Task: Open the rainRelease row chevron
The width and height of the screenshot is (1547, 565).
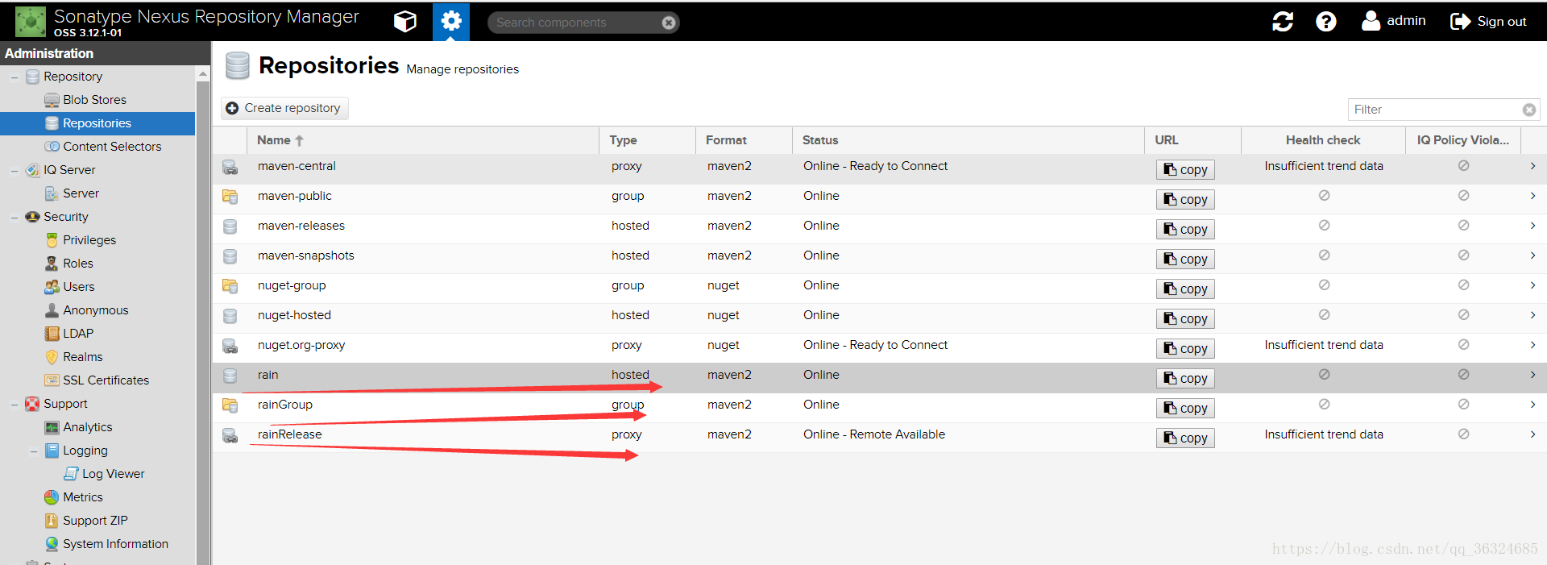Action: (1532, 434)
